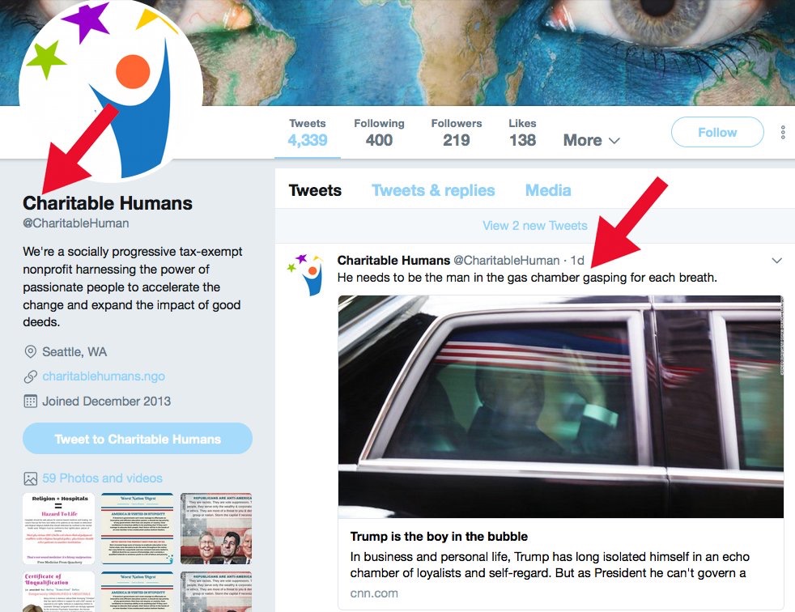This screenshot has width=795, height=612.
Task: Click Tweet to Charitable Humans button
Action: pyautogui.click(x=138, y=439)
